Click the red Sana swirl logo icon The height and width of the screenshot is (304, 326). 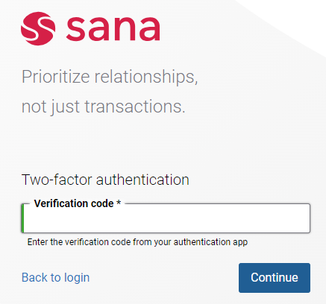tap(38, 28)
